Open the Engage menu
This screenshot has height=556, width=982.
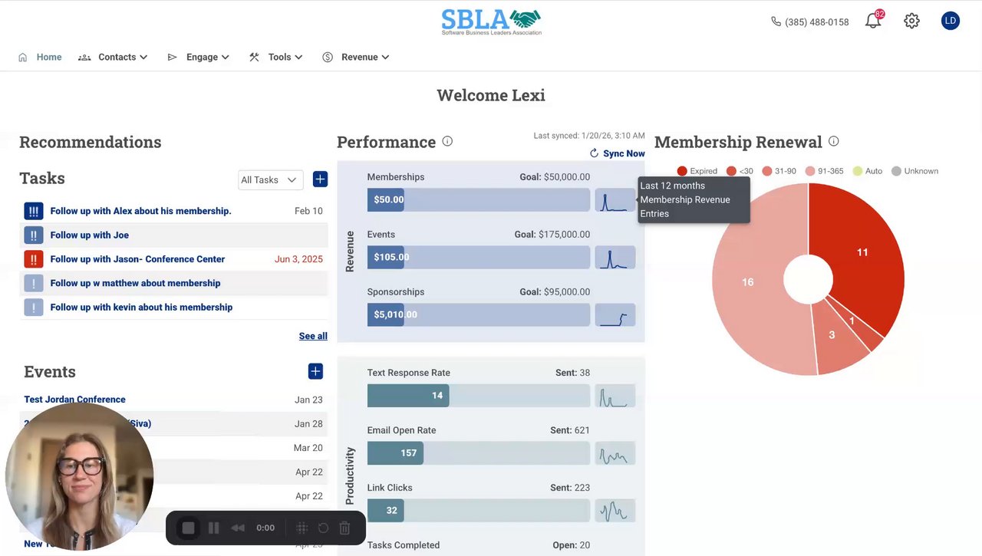199,57
